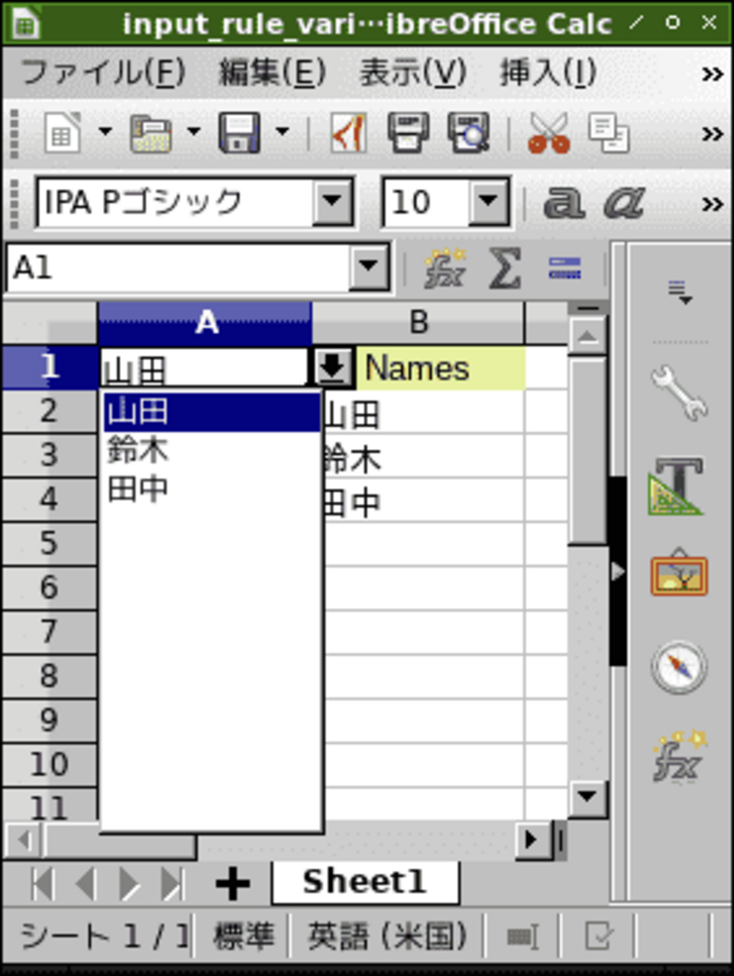Click the New spreadsheet icon
This screenshot has width=734, height=976.
point(62,133)
